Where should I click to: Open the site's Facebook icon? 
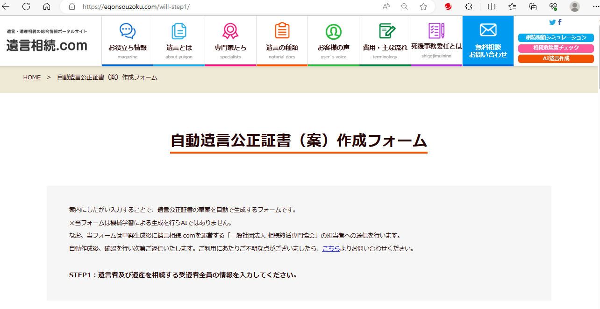(560, 22)
